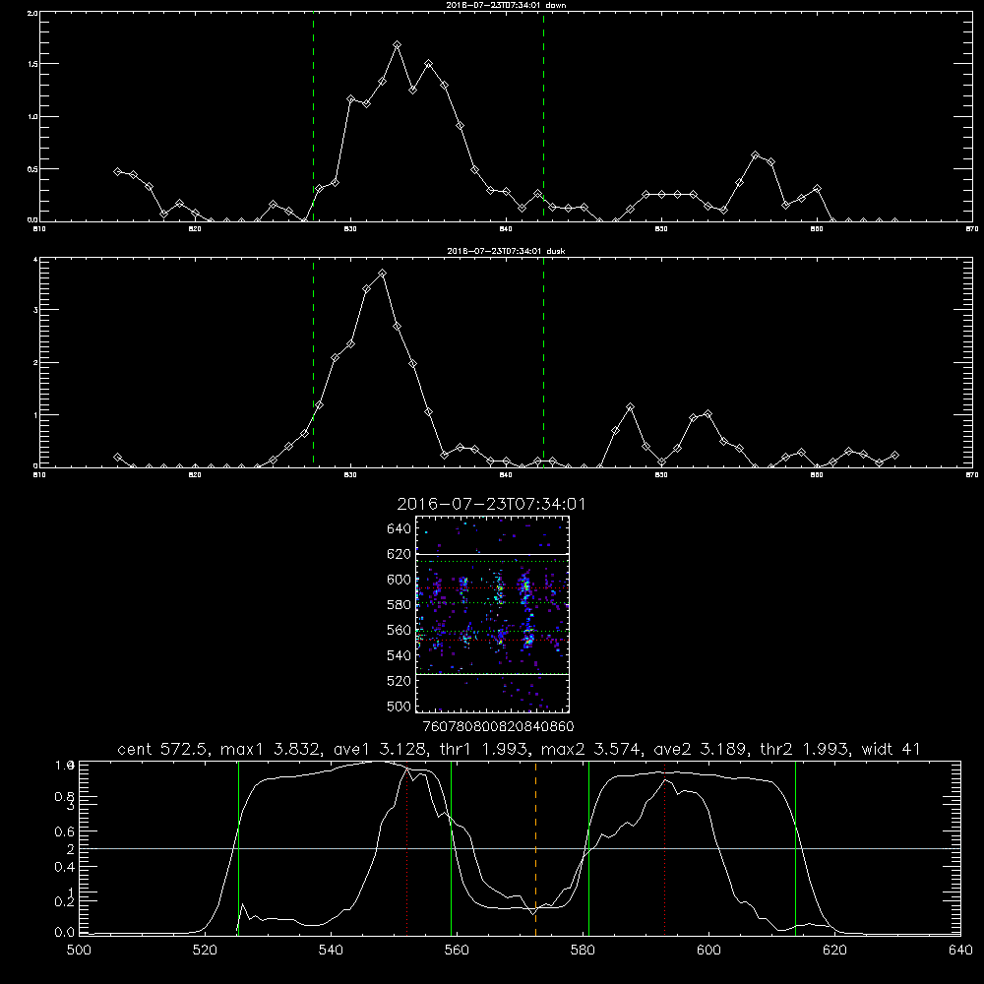Click the left red dotted line in bottom plot

[406, 848]
